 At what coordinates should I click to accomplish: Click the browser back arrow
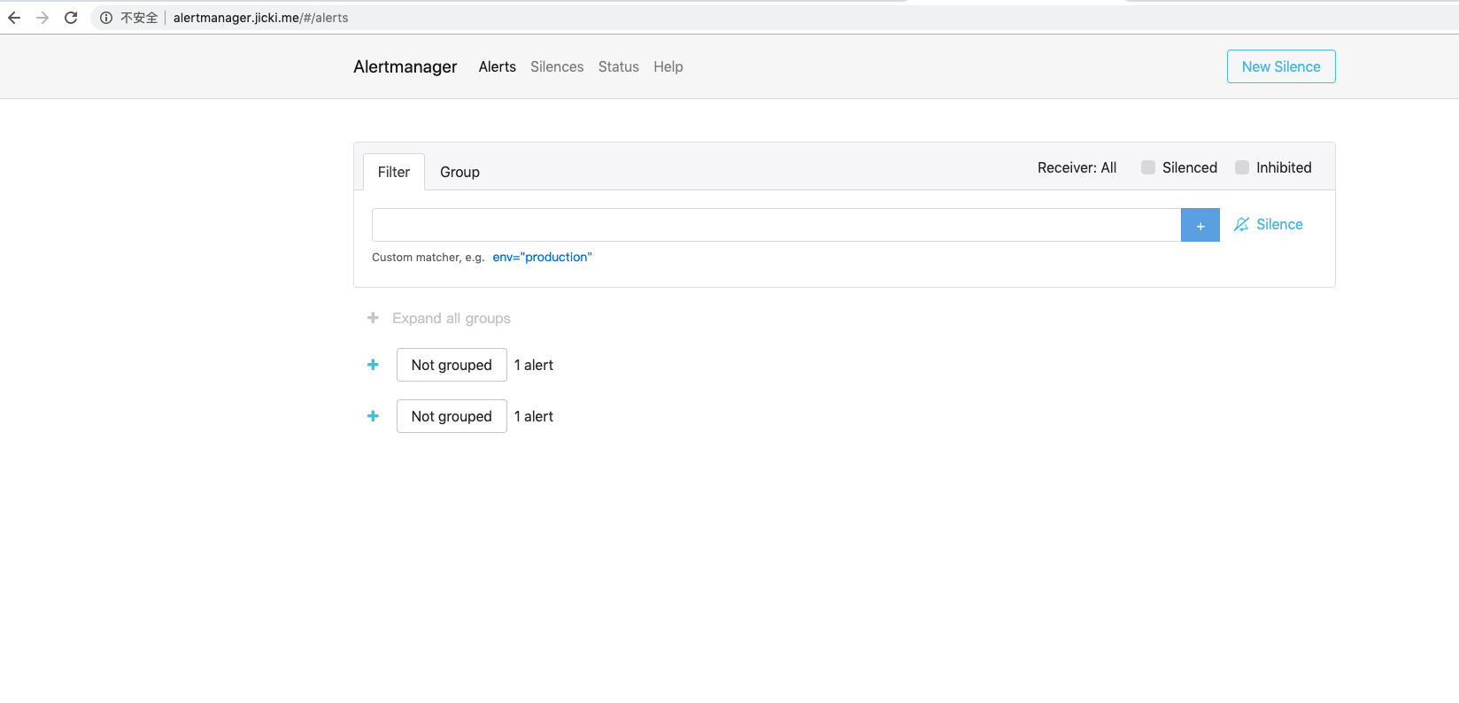point(14,18)
